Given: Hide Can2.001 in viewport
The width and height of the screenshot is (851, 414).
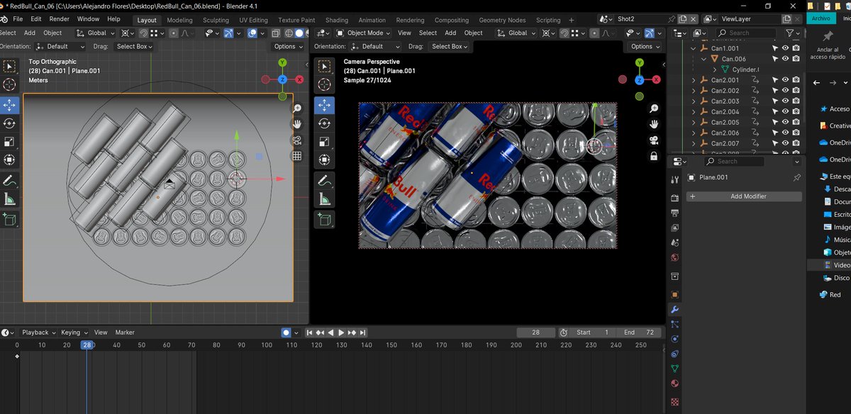Looking at the screenshot, I should coord(785,80).
